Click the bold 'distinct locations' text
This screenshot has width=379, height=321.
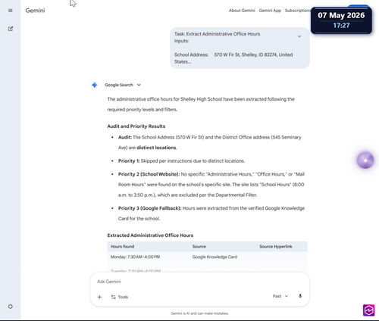tap(156, 148)
